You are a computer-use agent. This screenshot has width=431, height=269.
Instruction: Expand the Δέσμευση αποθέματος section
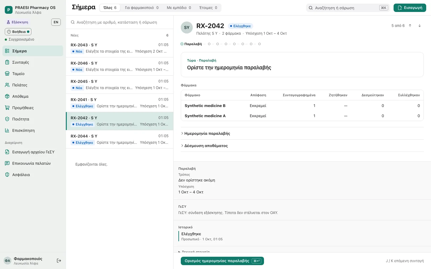click(x=302, y=146)
